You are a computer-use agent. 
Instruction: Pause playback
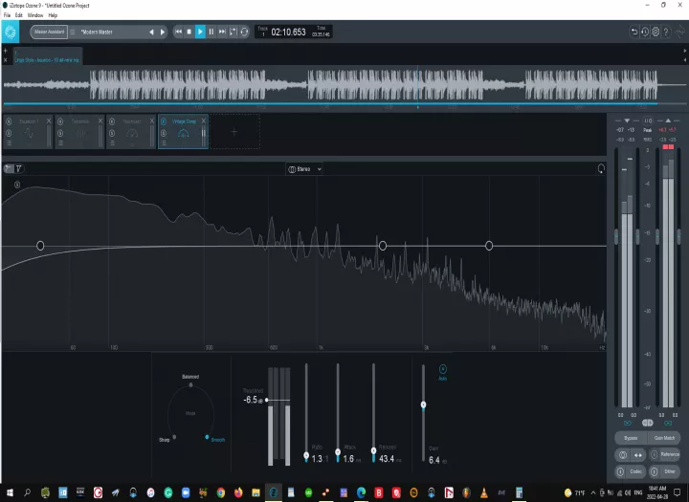pyautogui.click(x=211, y=32)
